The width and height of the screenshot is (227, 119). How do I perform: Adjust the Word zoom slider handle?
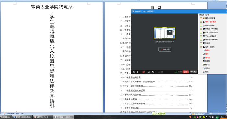[219, 114]
